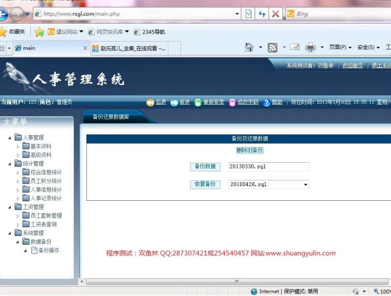Collapse the 系统管理 tree node
Image resolution: width=391 pixels, height=296 pixels.
click(10, 233)
